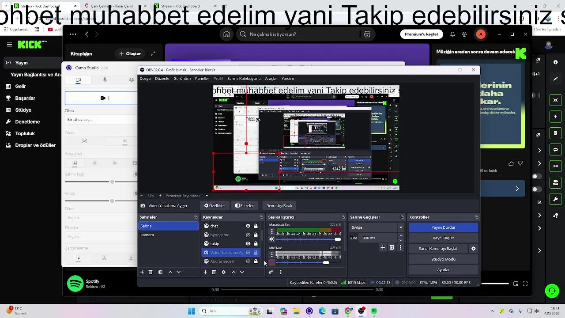Mute Masaüstü Ses speaker icon
565x318 pixels.
[272, 239]
